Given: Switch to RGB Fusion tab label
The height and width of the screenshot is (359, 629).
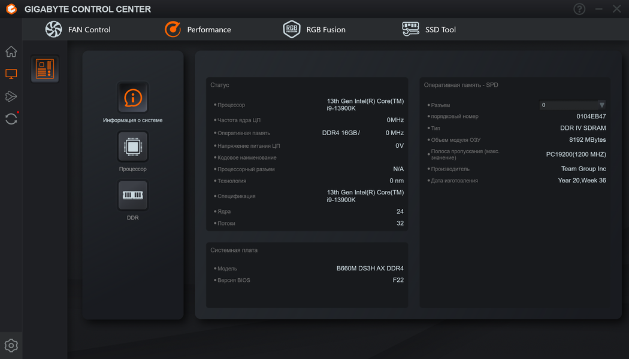Looking at the screenshot, I should (x=326, y=30).
